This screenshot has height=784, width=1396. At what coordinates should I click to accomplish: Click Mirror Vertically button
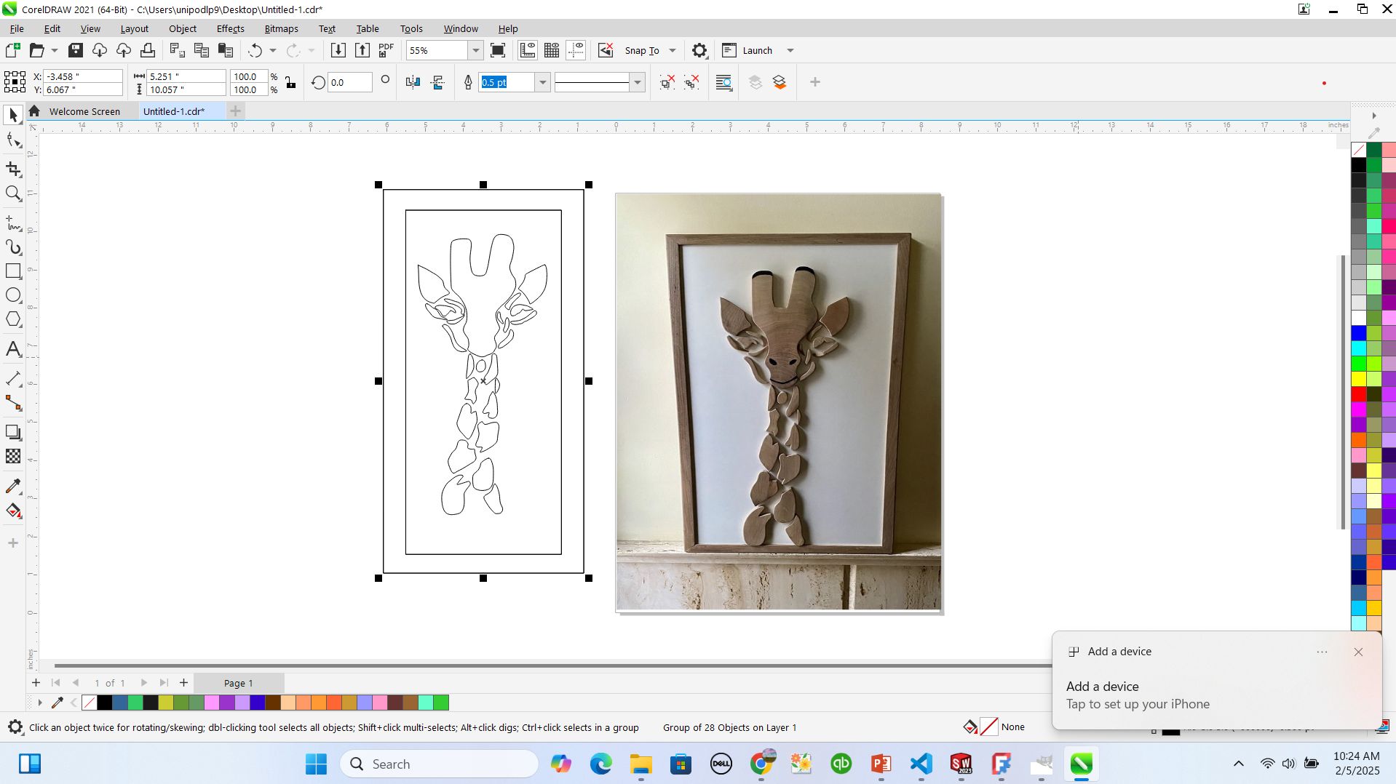click(x=437, y=82)
